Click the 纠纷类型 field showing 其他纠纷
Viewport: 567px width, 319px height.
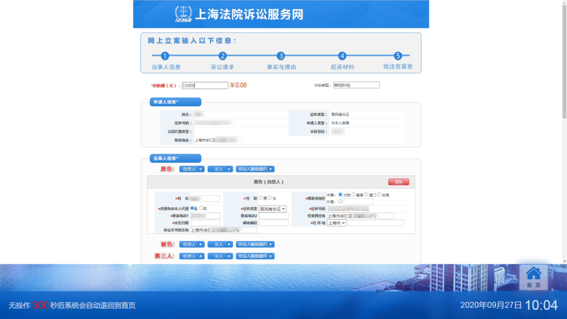click(x=356, y=86)
